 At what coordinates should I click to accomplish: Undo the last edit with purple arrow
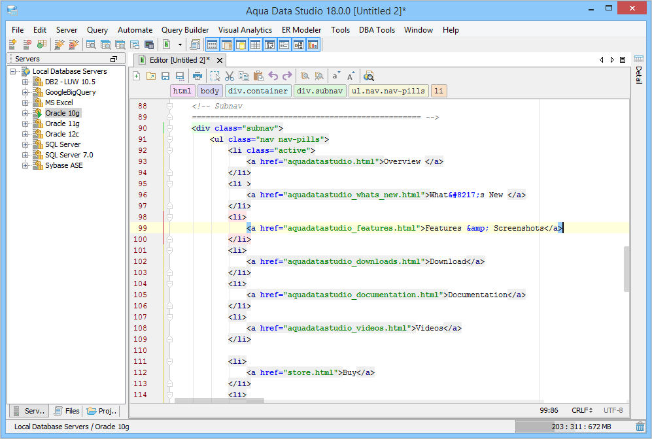click(273, 76)
